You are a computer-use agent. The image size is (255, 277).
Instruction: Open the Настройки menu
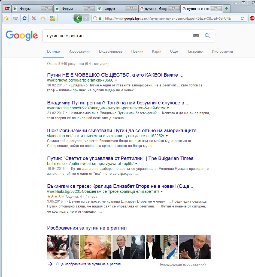(x=195, y=52)
